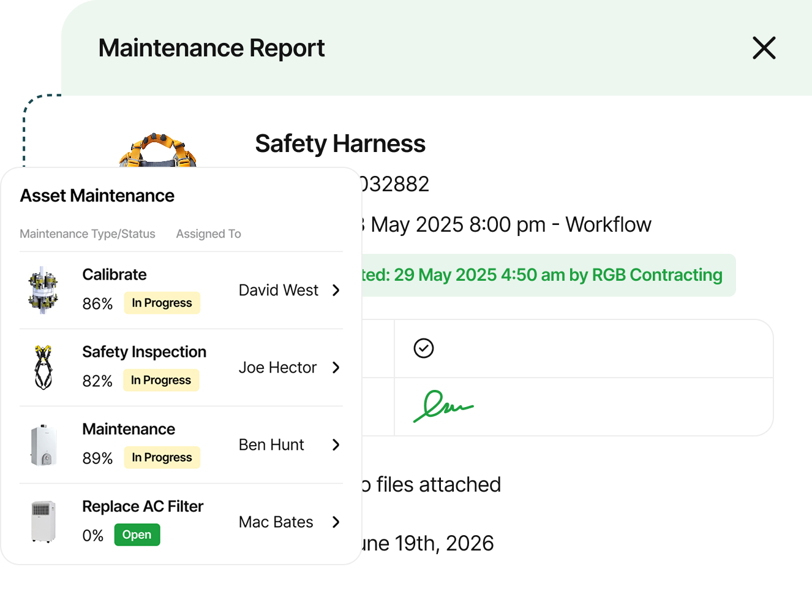The image size is (812, 602).
Task: Click the green signature mark in the report
Action: (443, 406)
